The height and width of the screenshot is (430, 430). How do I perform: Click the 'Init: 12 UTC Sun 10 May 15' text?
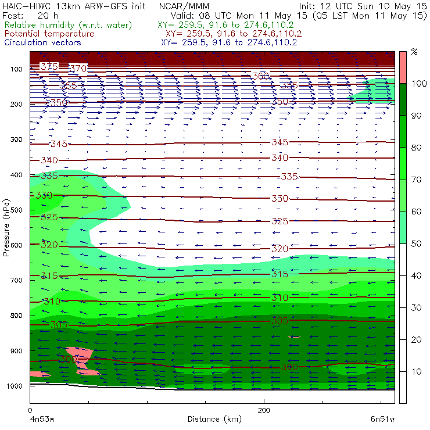pyautogui.click(x=363, y=6)
